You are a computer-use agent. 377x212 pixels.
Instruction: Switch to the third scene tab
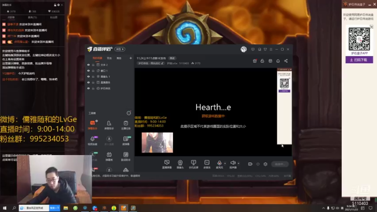(119, 58)
